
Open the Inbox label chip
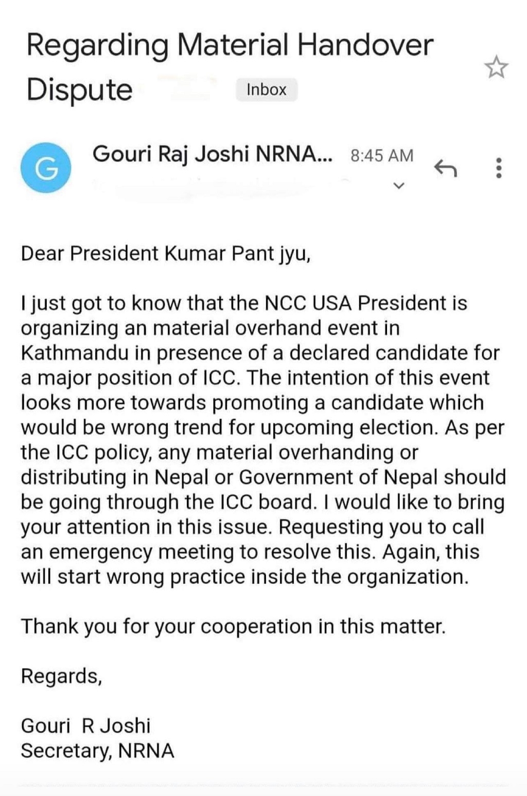point(267,90)
